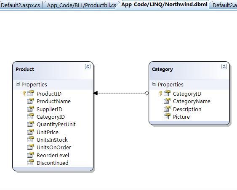The height and width of the screenshot is (190, 237).
Task: Select the ReorderLevel property text
Action: coord(53,155)
